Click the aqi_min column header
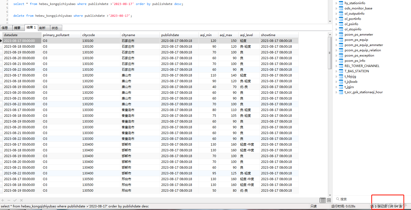Screen dimensions: 411x210 208,35
